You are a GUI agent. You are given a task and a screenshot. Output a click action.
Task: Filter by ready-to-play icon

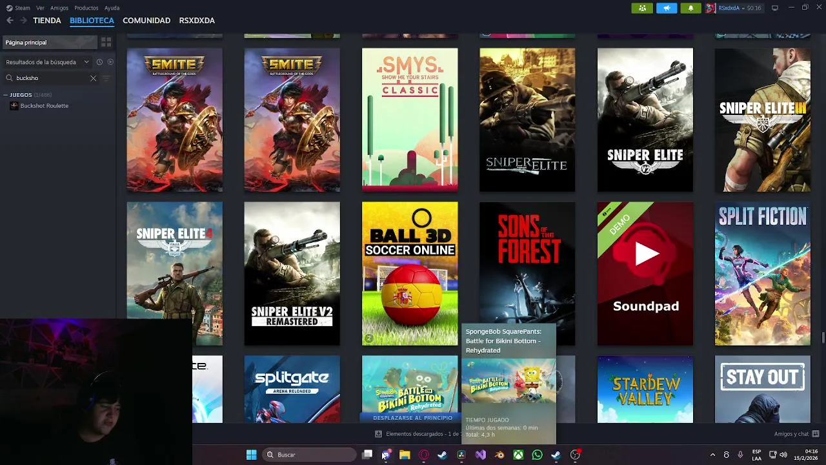point(110,62)
